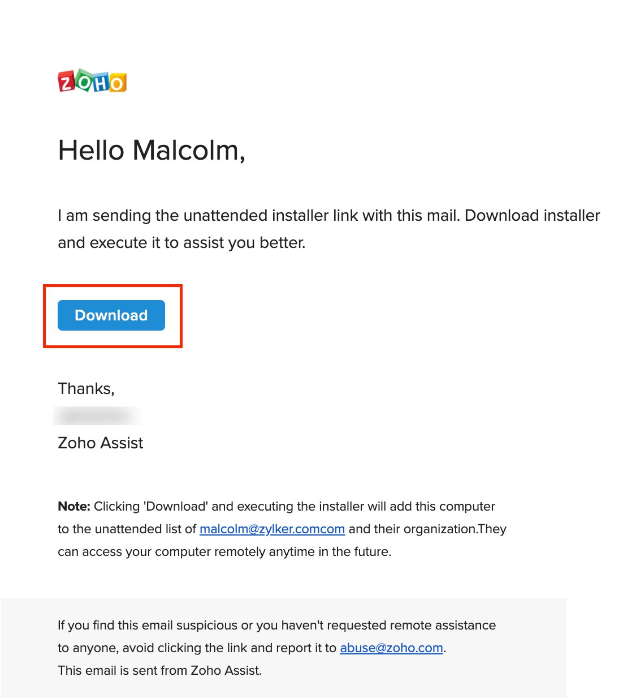Click the "Zoho Assist" signature text
Viewport: 623px width, 698px height.
pyautogui.click(x=100, y=443)
